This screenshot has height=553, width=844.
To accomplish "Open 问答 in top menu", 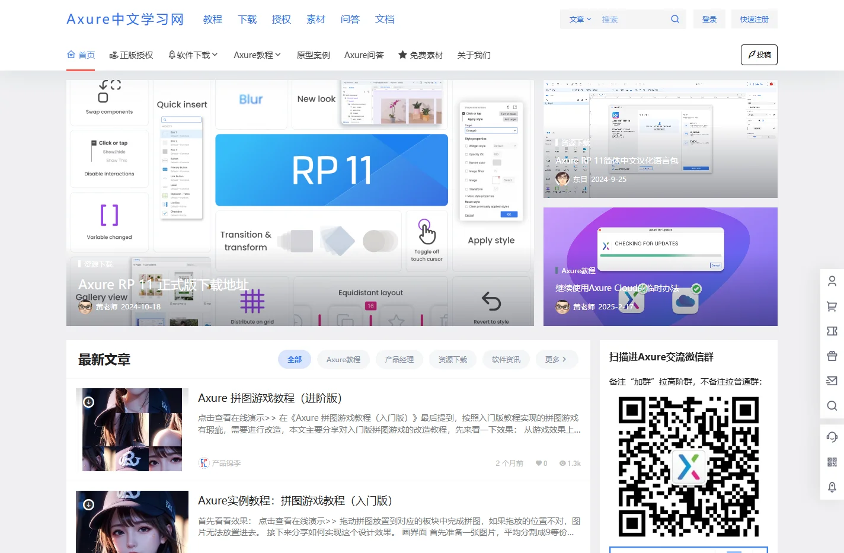I will pos(350,19).
